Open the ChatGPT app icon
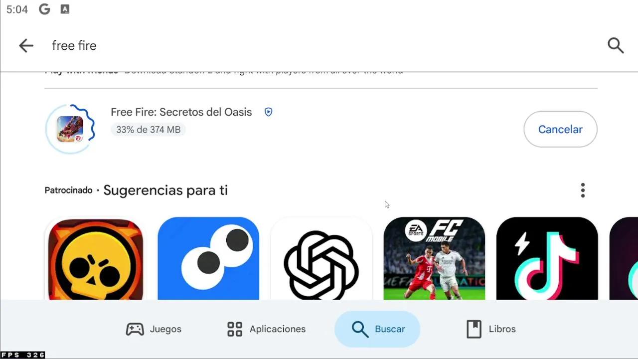Image resolution: width=638 pixels, height=359 pixels. click(321, 258)
